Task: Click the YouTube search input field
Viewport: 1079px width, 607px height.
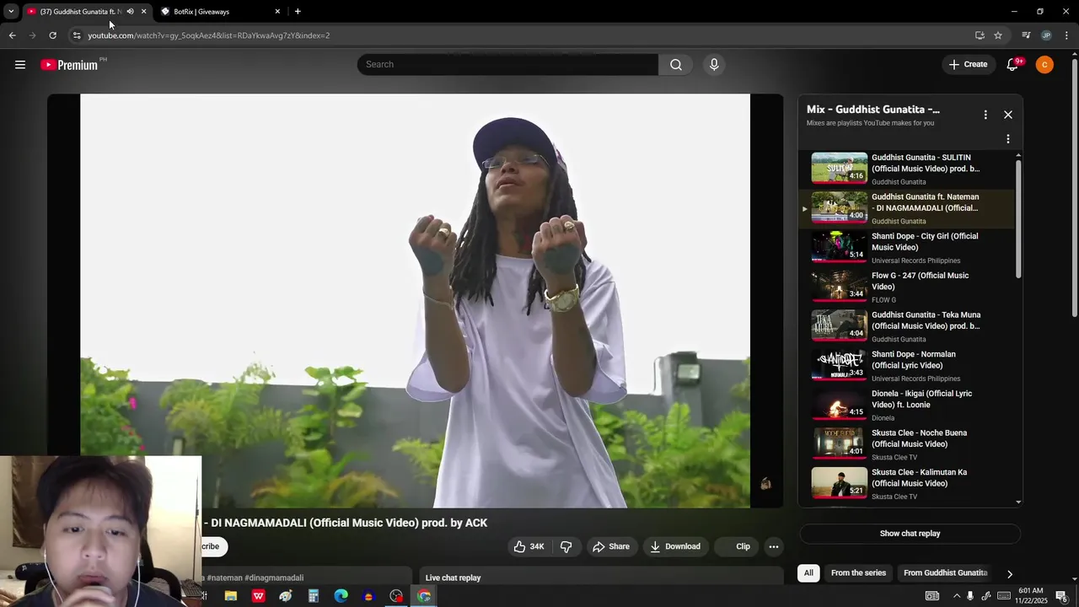Action: [507, 65]
